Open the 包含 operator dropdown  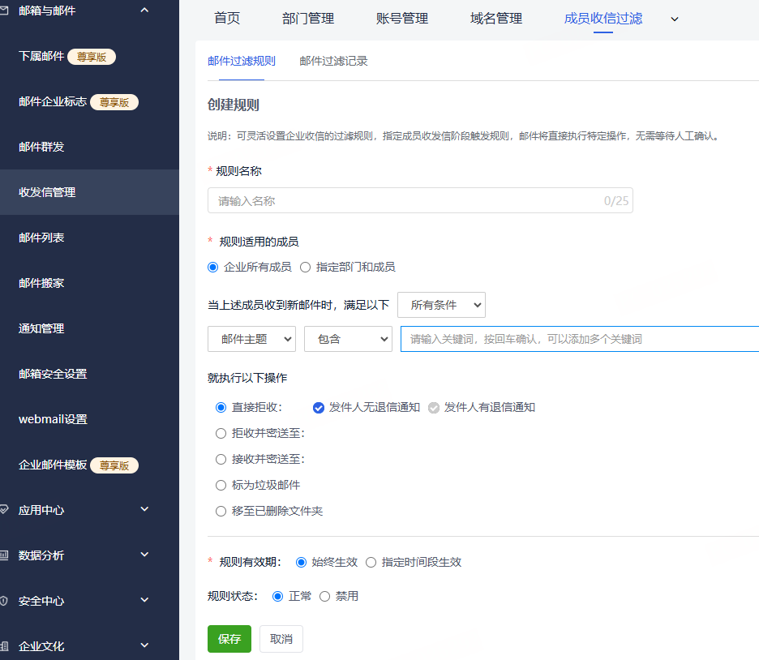coord(348,339)
